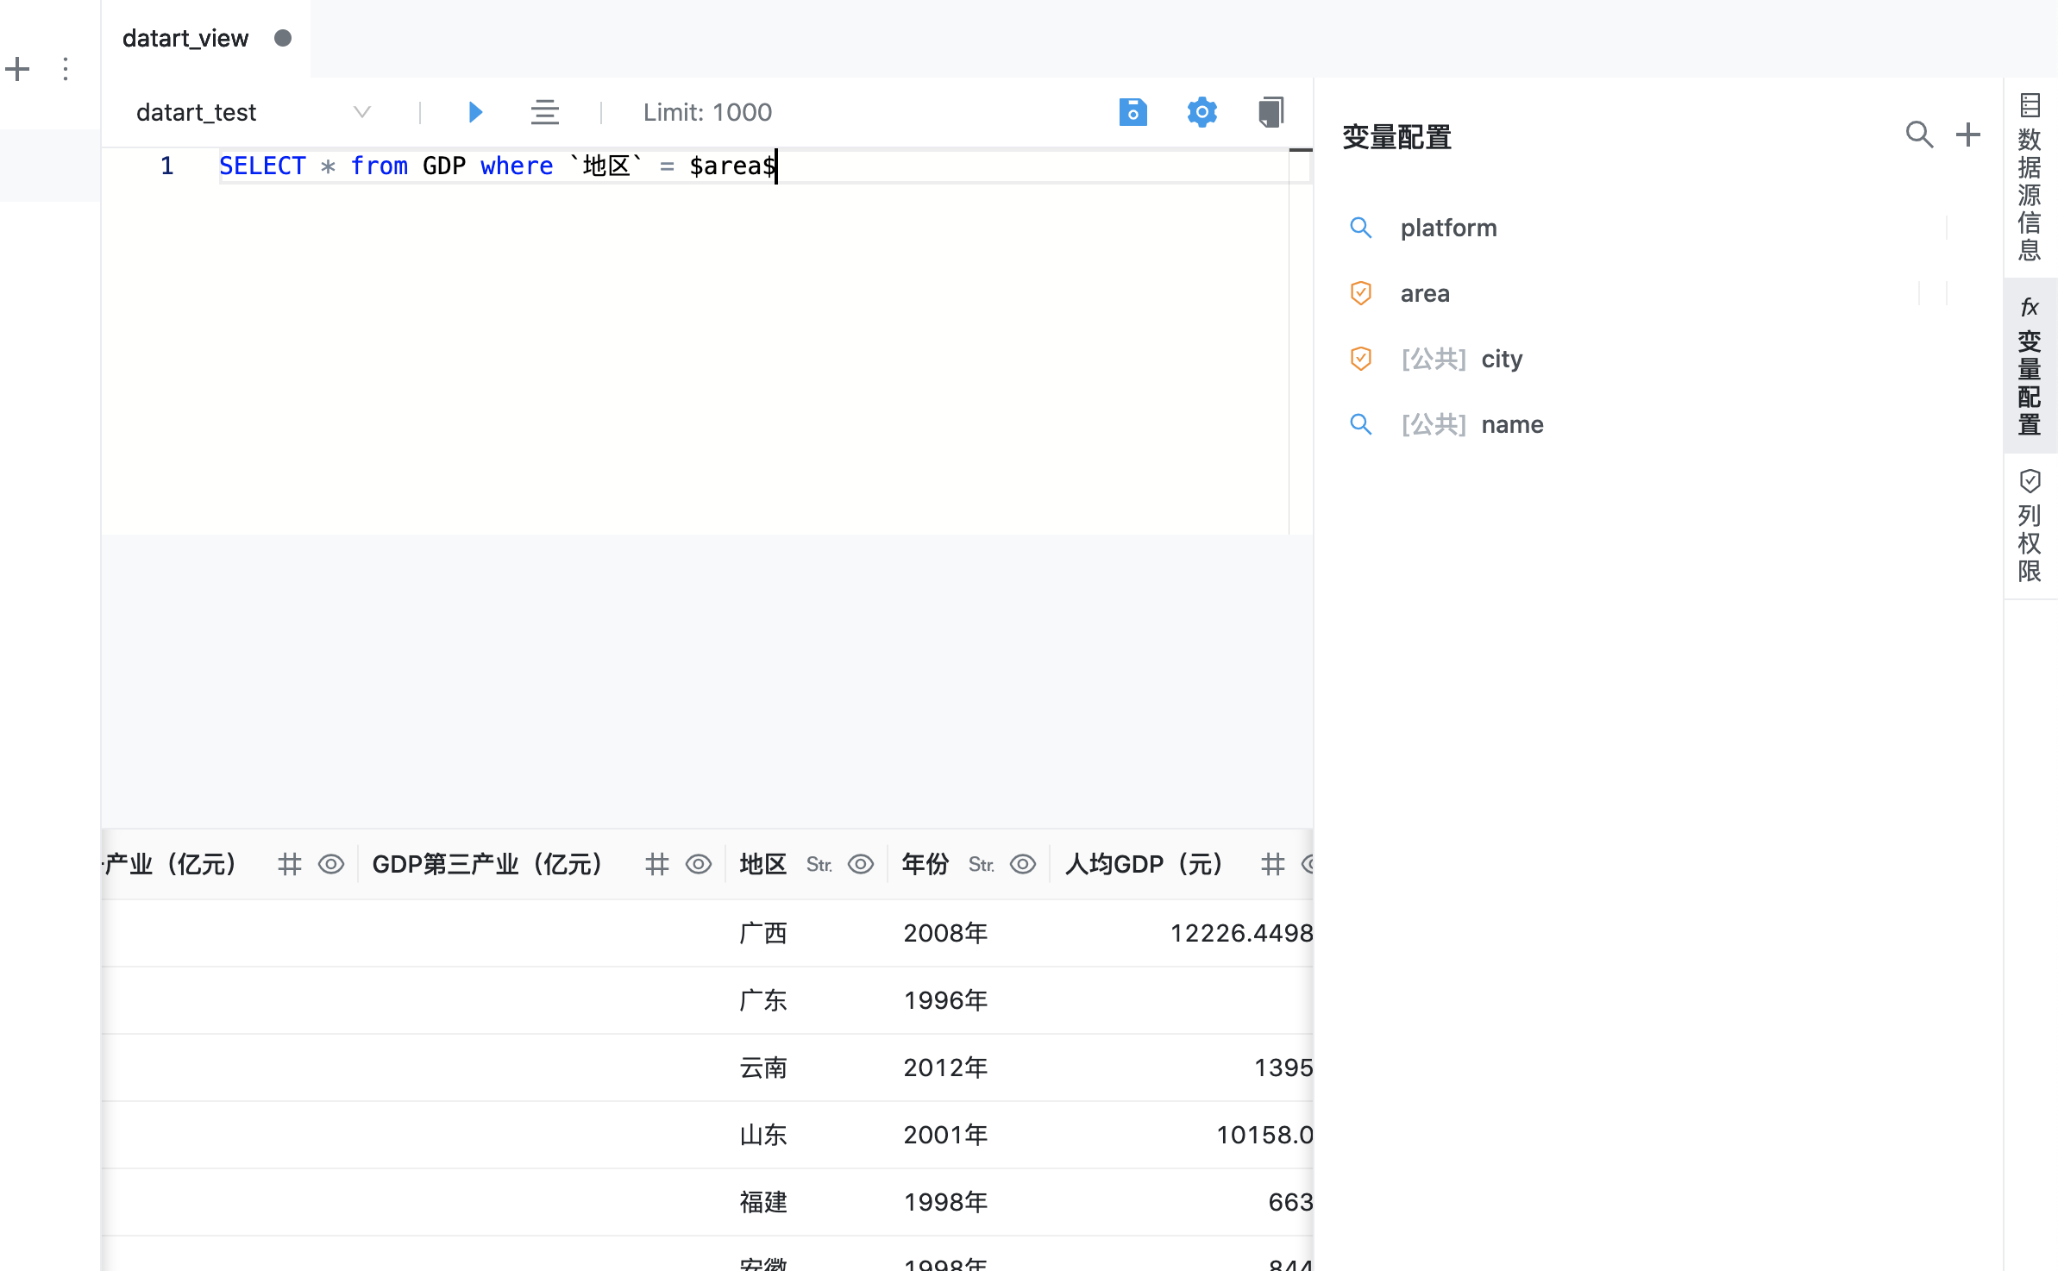
Task: Open view settings gear icon
Action: 1202,112
